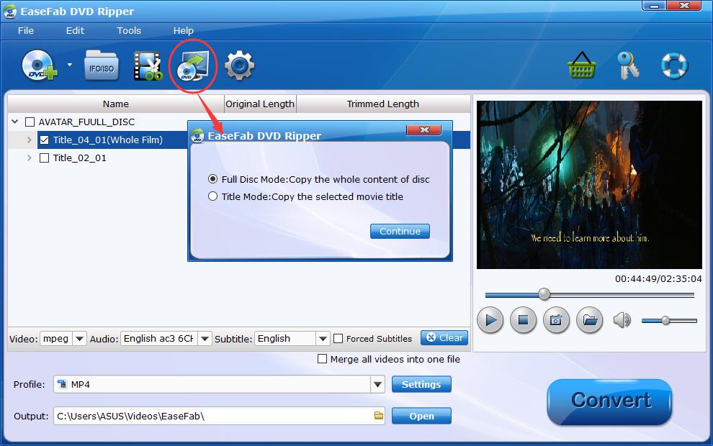Click the Open output folder button
Screen dimensions: 713x446
click(x=421, y=416)
